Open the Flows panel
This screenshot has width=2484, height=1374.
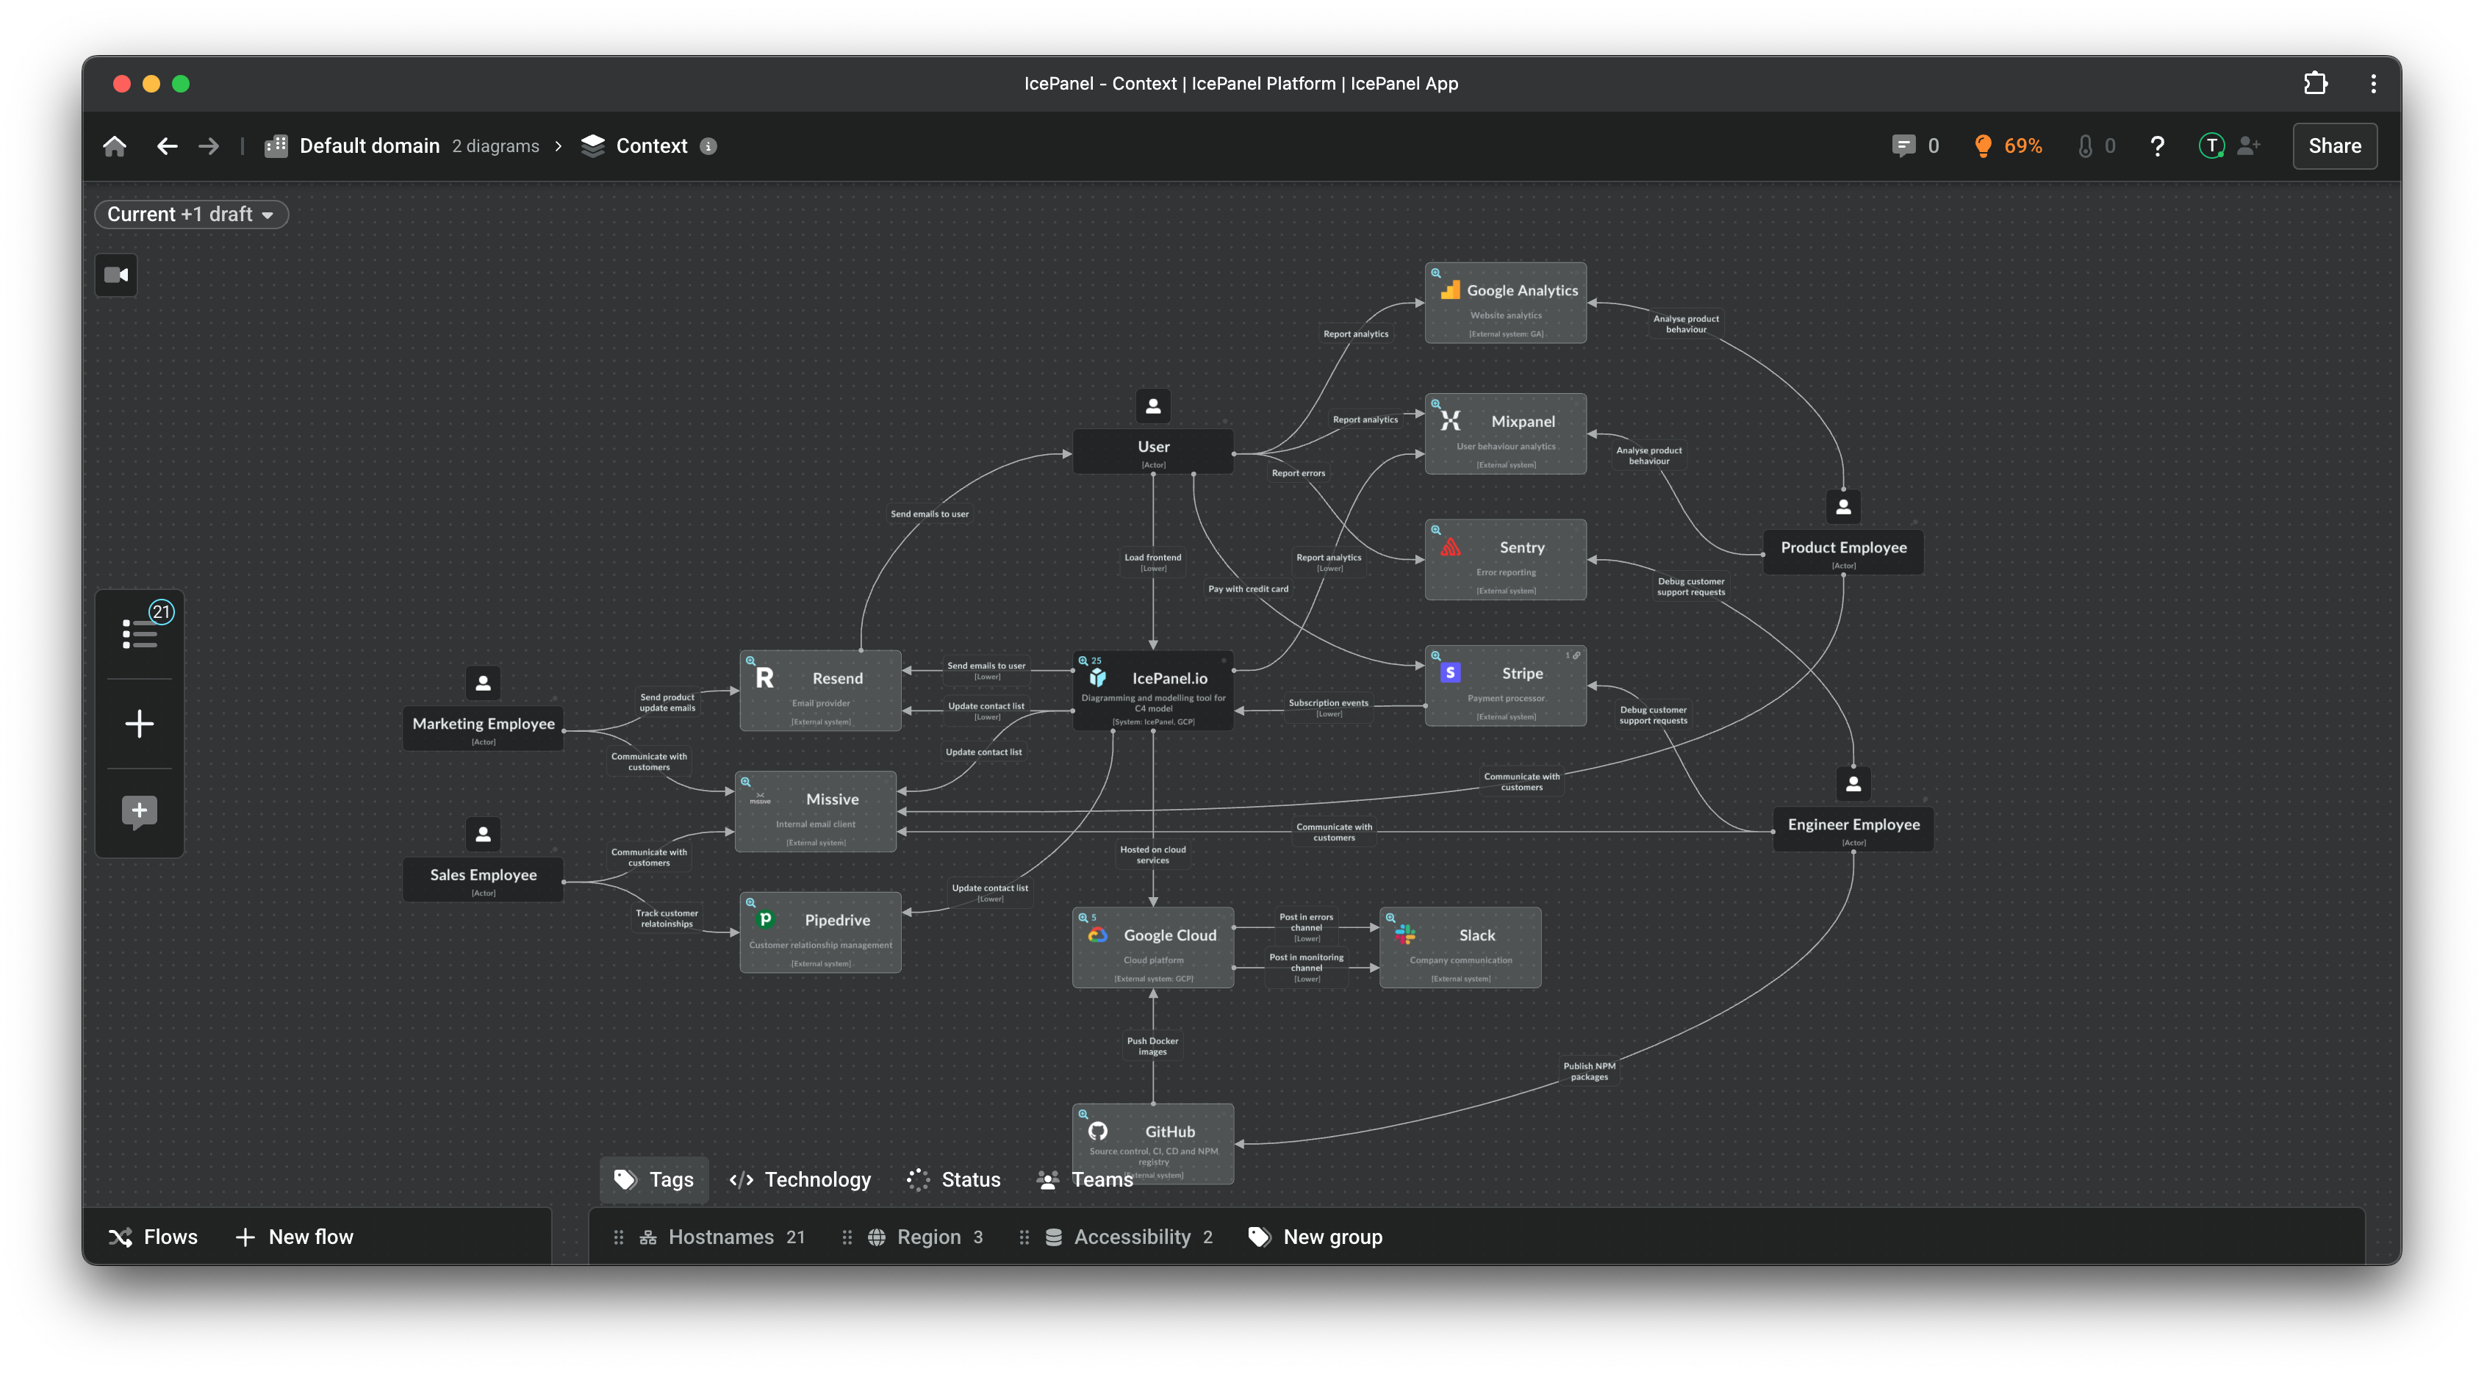pyautogui.click(x=154, y=1236)
